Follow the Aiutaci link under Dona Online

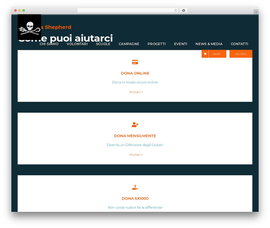(x=136, y=92)
